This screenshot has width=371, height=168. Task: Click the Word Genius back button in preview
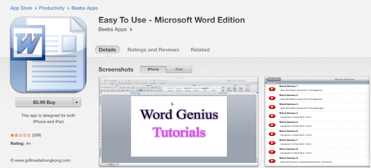273,79
